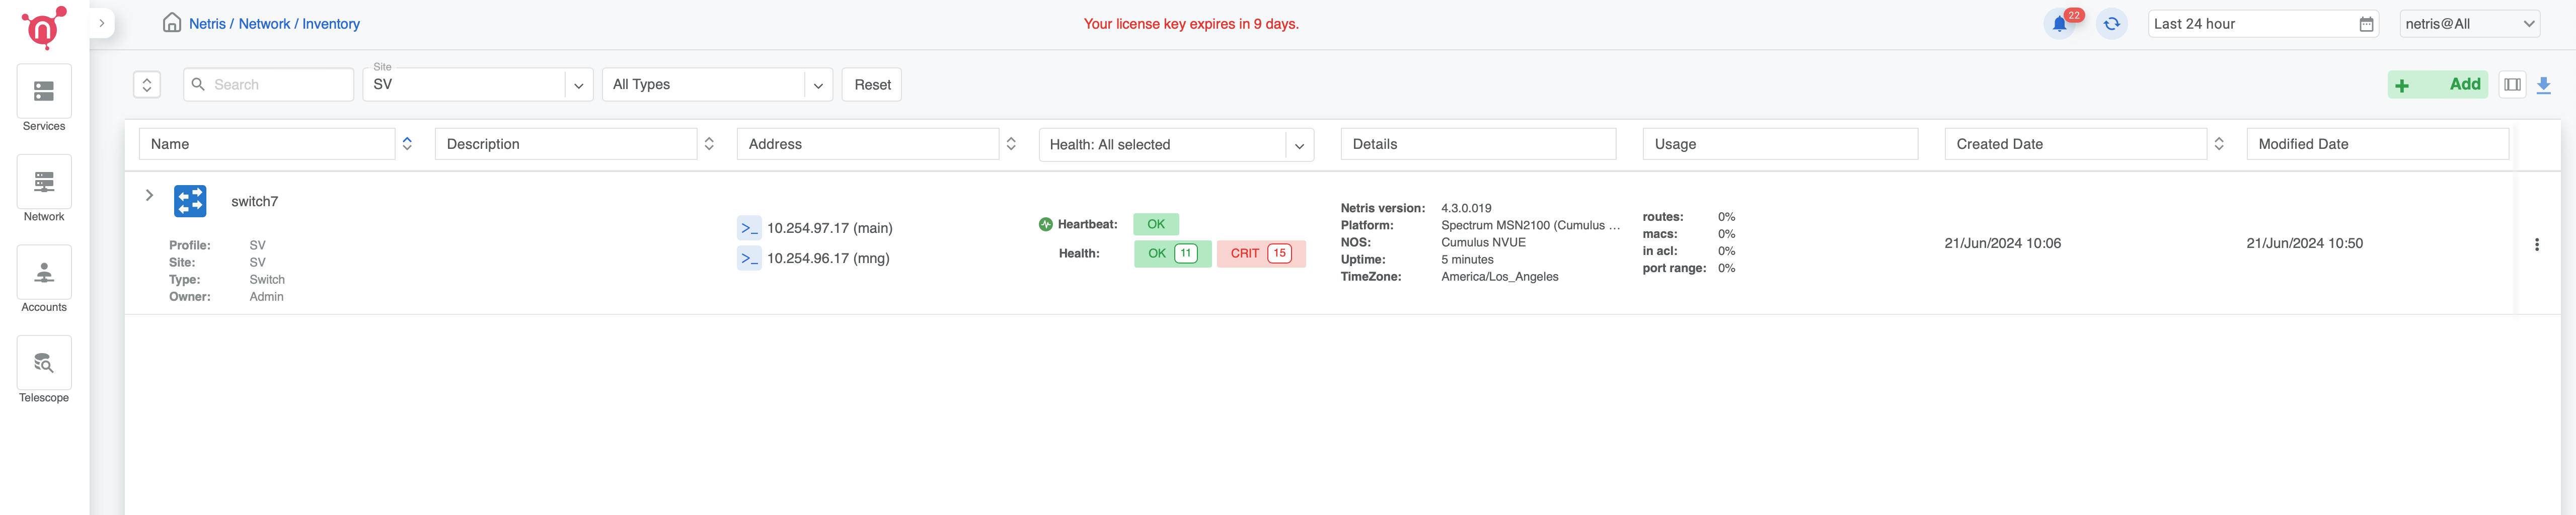Image resolution: width=2576 pixels, height=515 pixels.
Task: Toggle the Created Date sort arrows
Action: (x=2218, y=144)
